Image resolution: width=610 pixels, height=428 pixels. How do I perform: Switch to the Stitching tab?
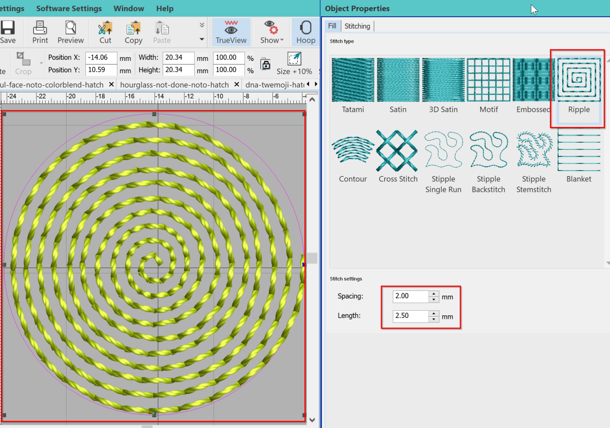click(357, 26)
